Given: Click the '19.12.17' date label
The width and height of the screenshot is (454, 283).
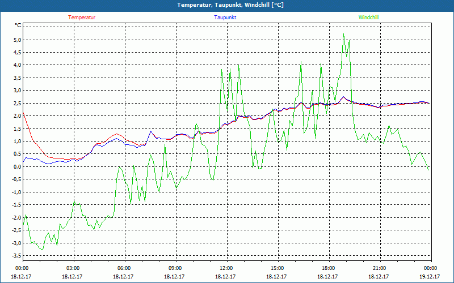Looking at the screenshot, I should click(430, 276).
